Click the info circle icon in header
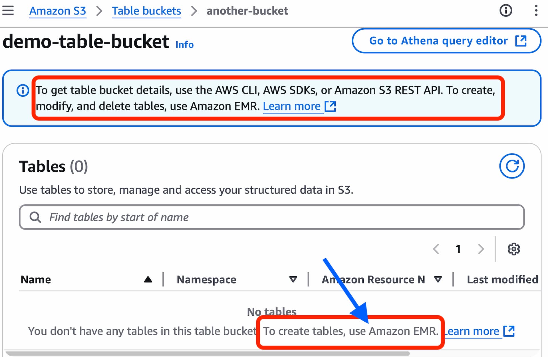 (506, 11)
